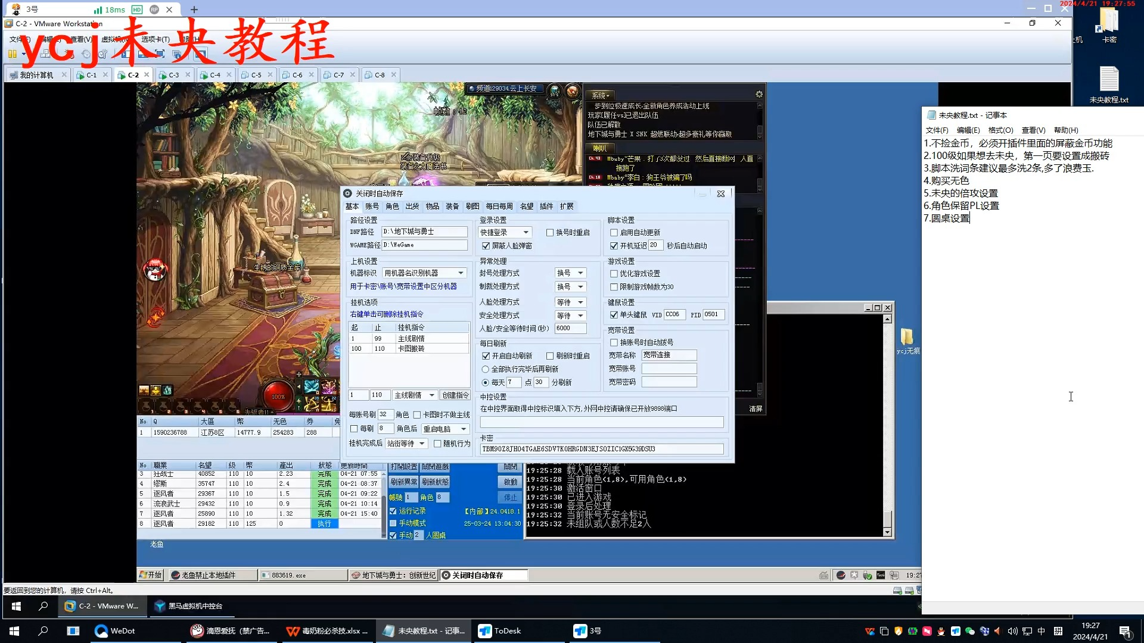Click the 拼 pinyin IME icon

click(1058, 631)
